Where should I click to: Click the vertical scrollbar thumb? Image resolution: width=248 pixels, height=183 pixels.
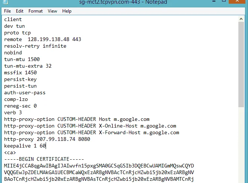pos(241,65)
